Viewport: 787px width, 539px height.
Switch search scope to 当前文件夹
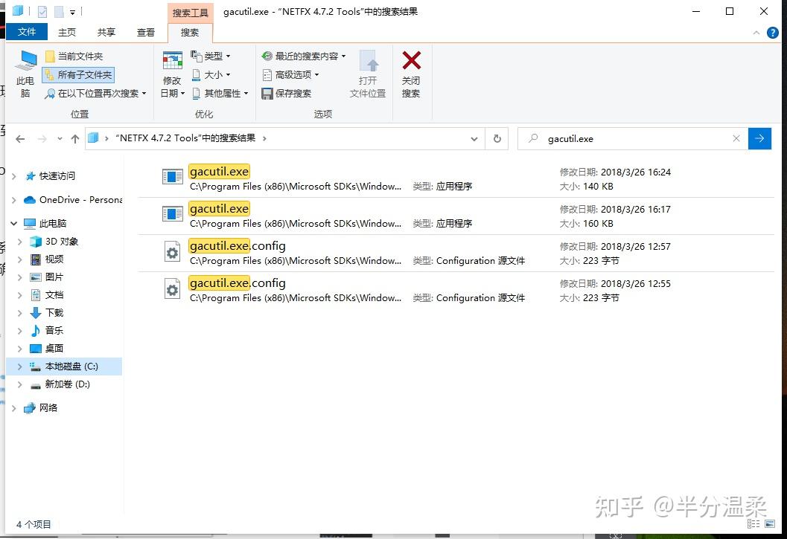pyautogui.click(x=74, y=56)
